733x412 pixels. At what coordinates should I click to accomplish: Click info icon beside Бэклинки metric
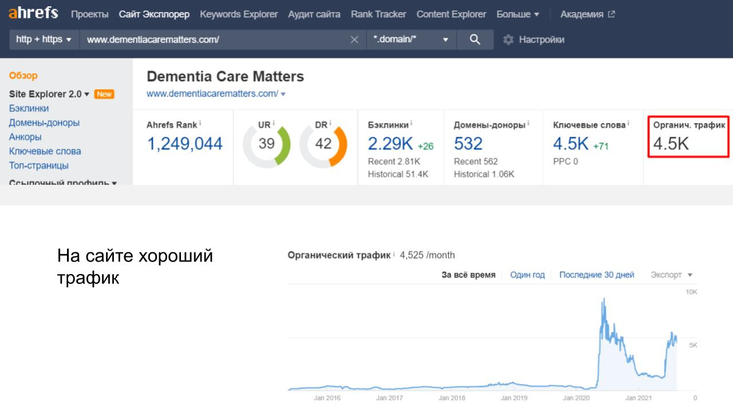coord(412,124)
